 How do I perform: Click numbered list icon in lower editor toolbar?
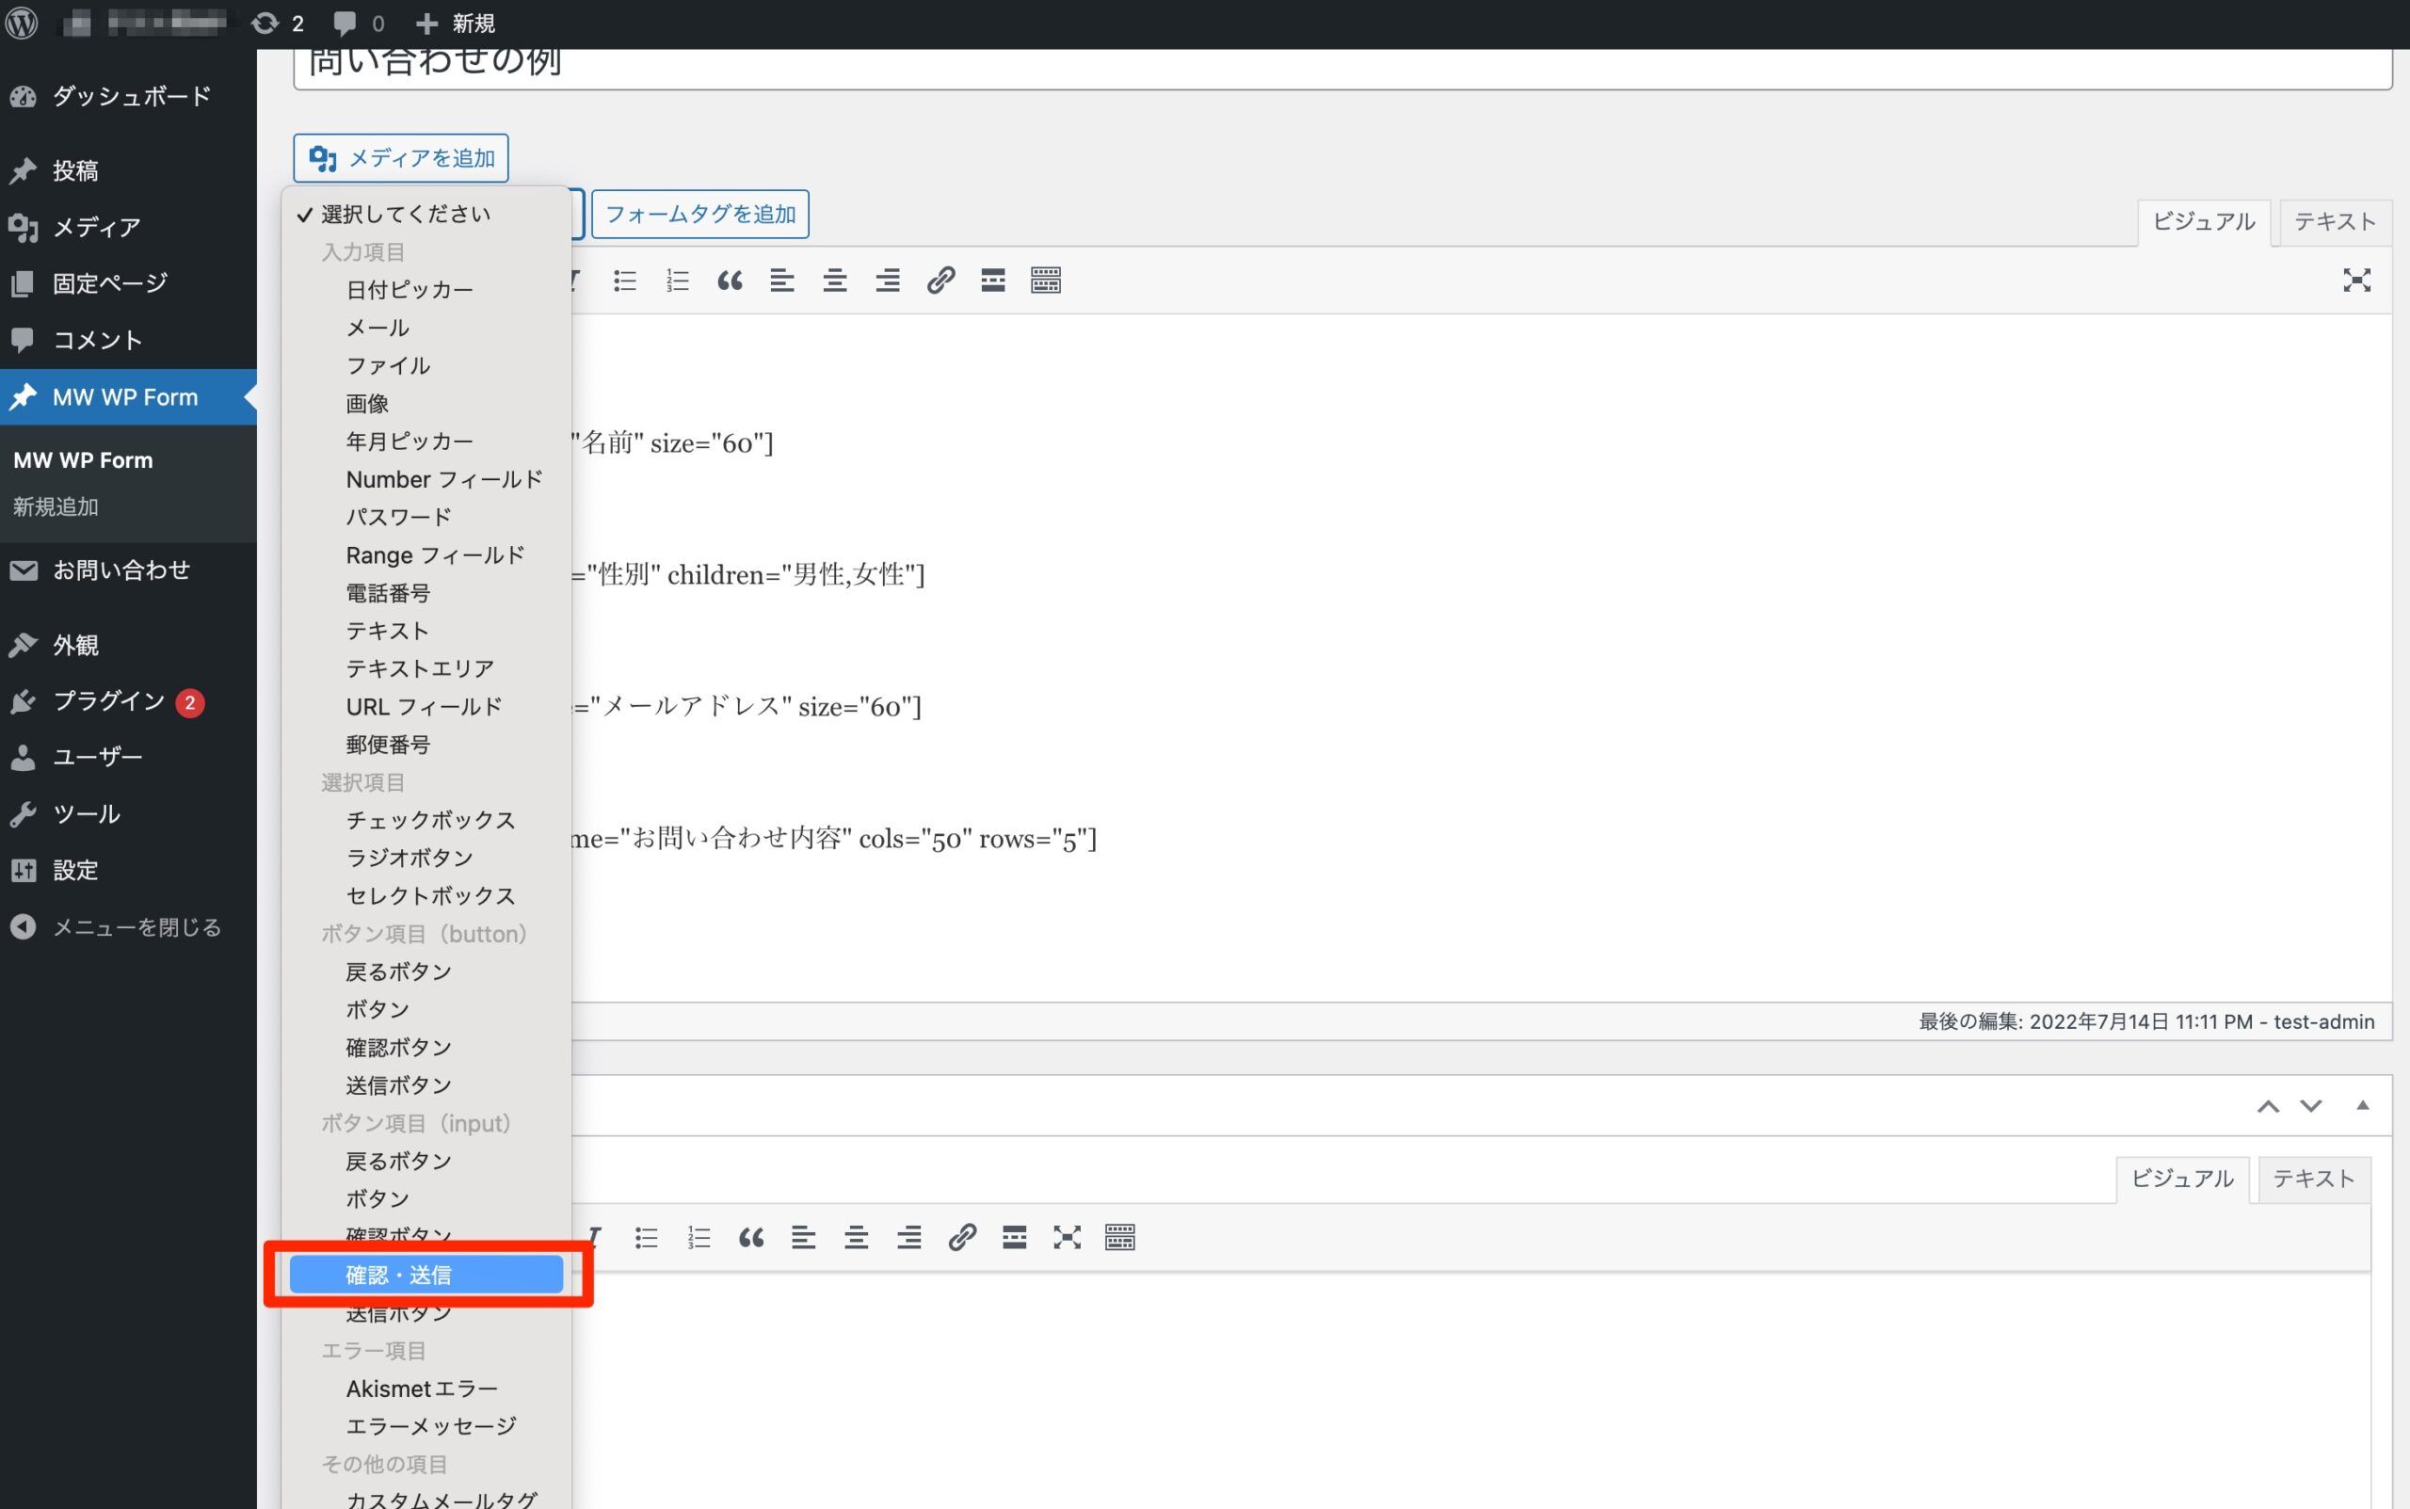click(699, 1238)
